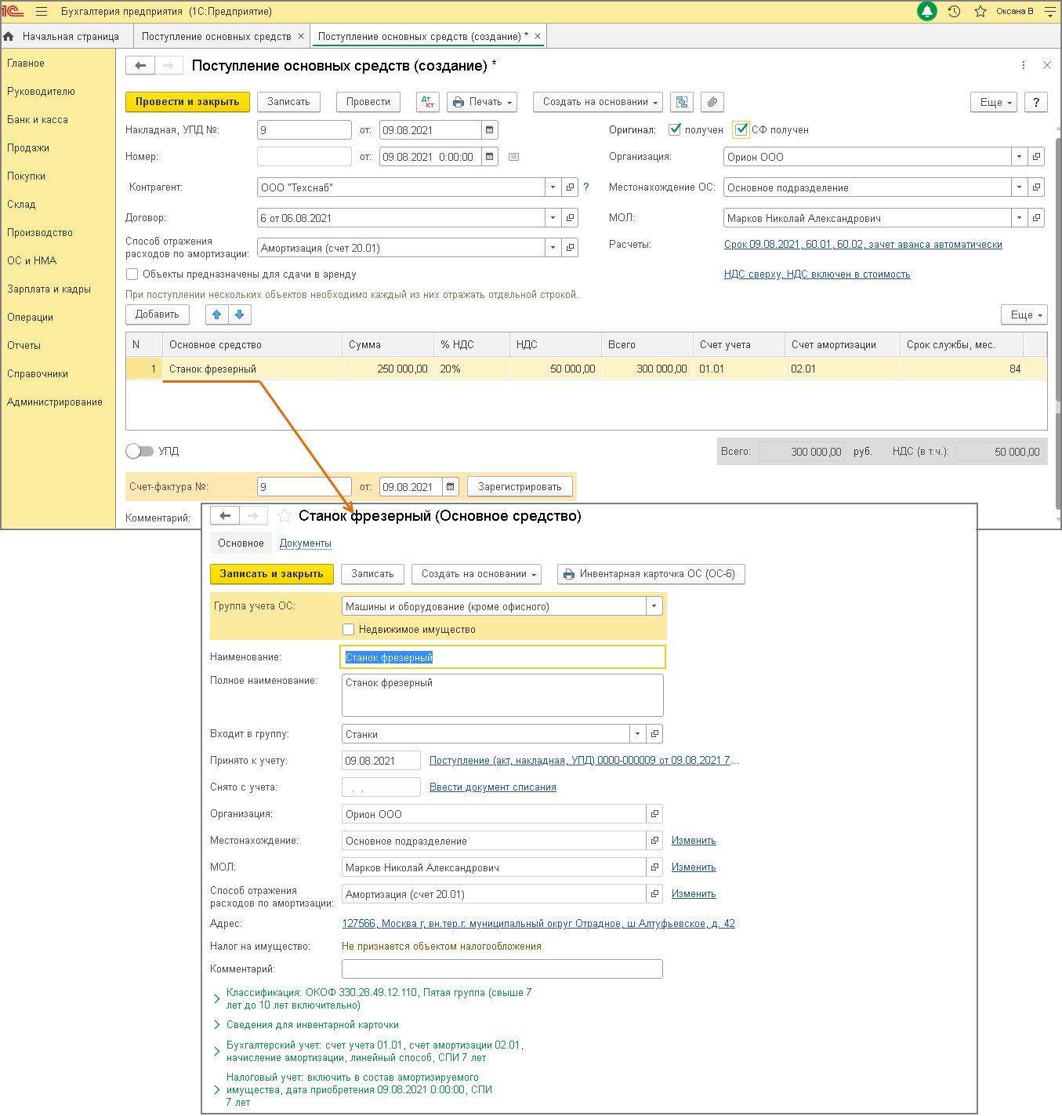Open calendar for Номер date field

pos(489,157)
